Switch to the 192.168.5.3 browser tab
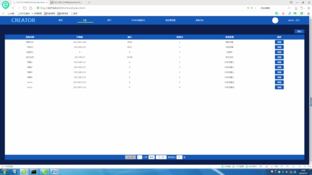This screenshot has width=312, height=175. pos(67,2)
